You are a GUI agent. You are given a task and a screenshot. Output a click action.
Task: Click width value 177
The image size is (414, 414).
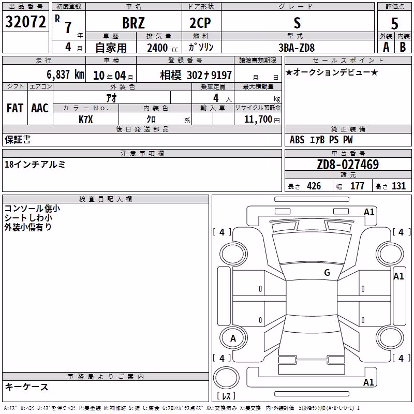[x=357, y=186]
